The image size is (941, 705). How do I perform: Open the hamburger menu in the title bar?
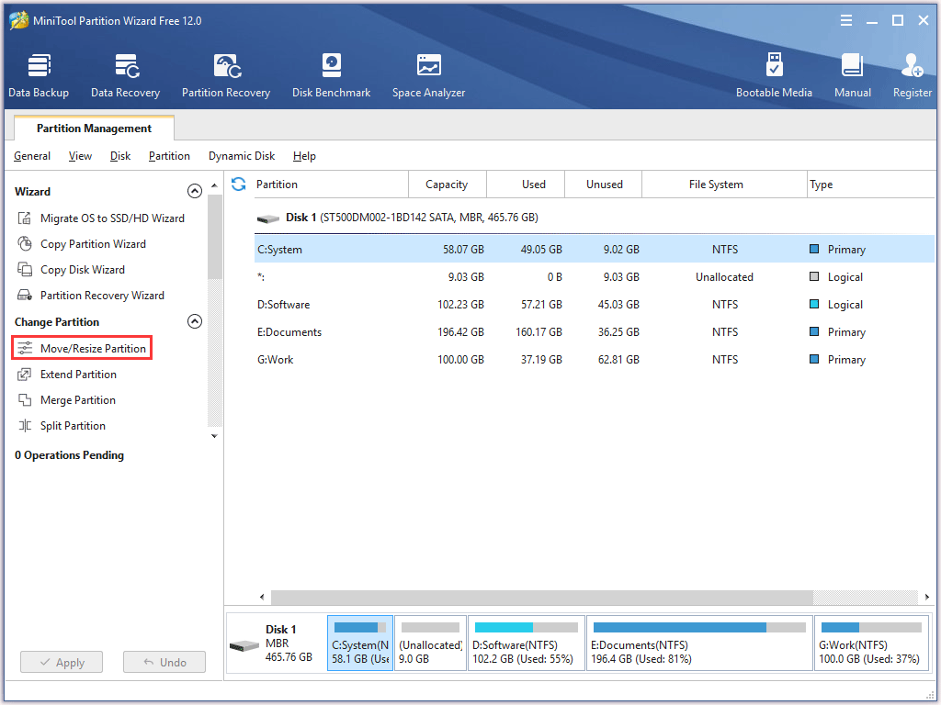(846, 20)
